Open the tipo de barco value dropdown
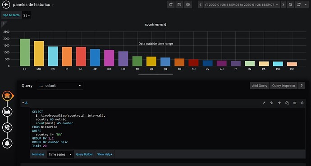Viewport: 311px width, 166px height. [x=27, y=15]
